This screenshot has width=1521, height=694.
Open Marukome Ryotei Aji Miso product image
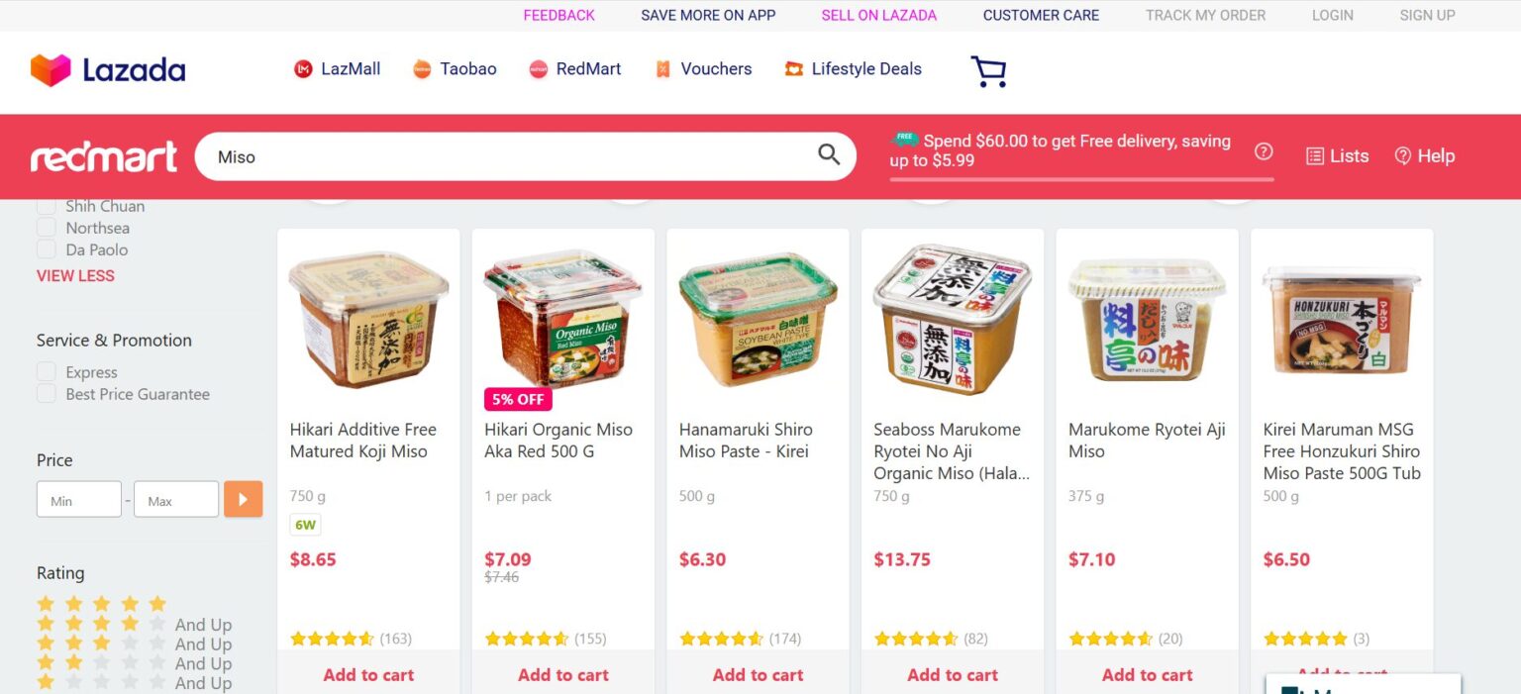1147,322
